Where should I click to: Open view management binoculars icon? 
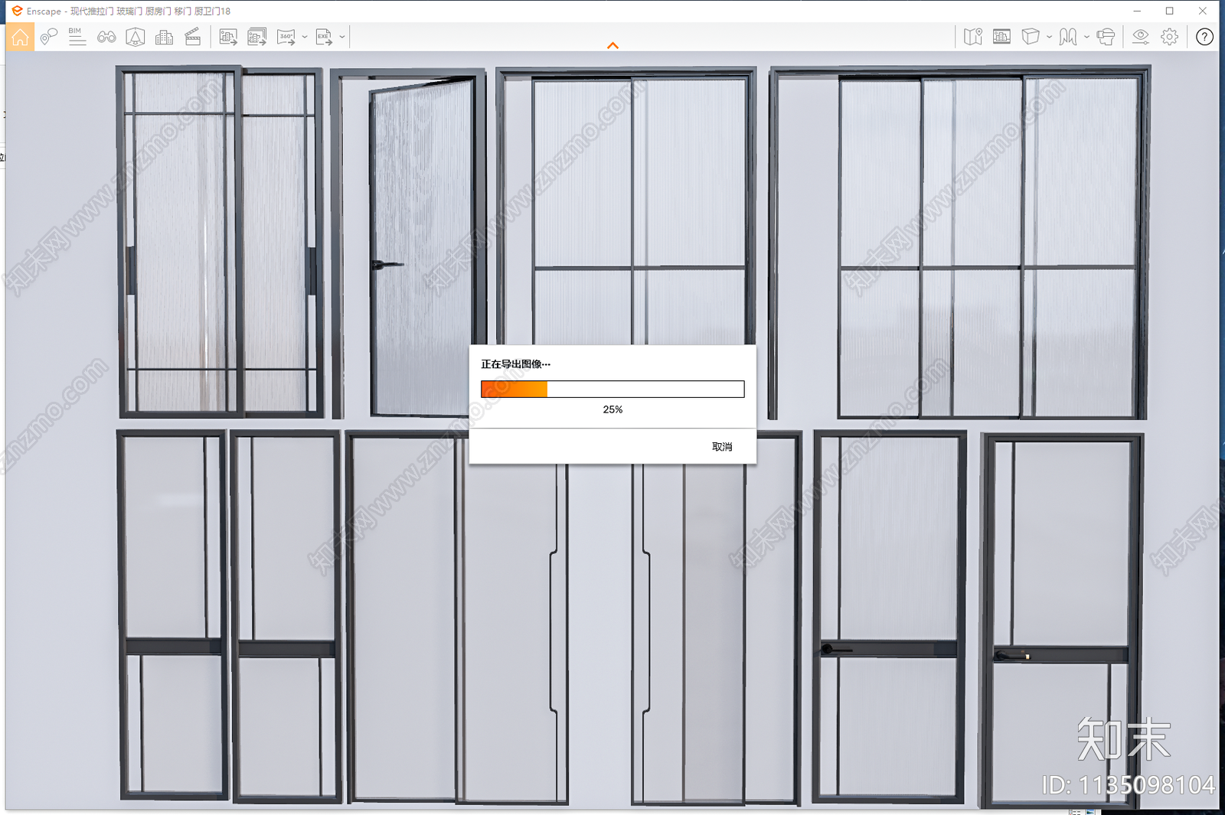106,37
